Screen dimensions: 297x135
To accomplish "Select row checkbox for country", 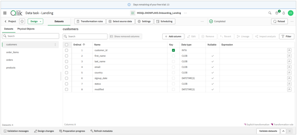I will (x=66, y=73).
